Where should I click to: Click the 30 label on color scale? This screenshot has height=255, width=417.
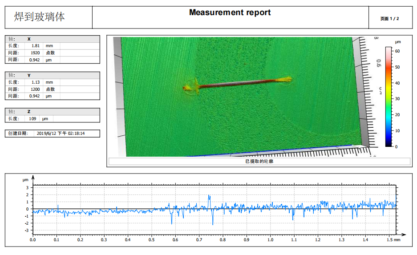[397, 99]
